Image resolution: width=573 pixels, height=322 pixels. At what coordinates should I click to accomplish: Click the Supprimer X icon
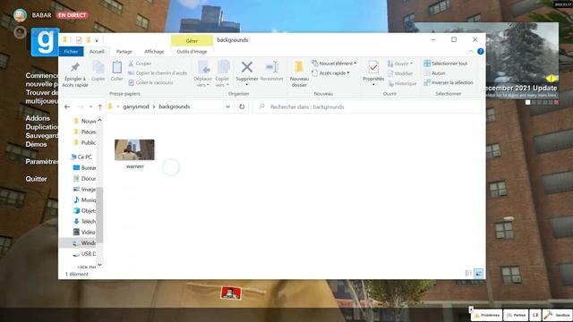pos(247,67)
